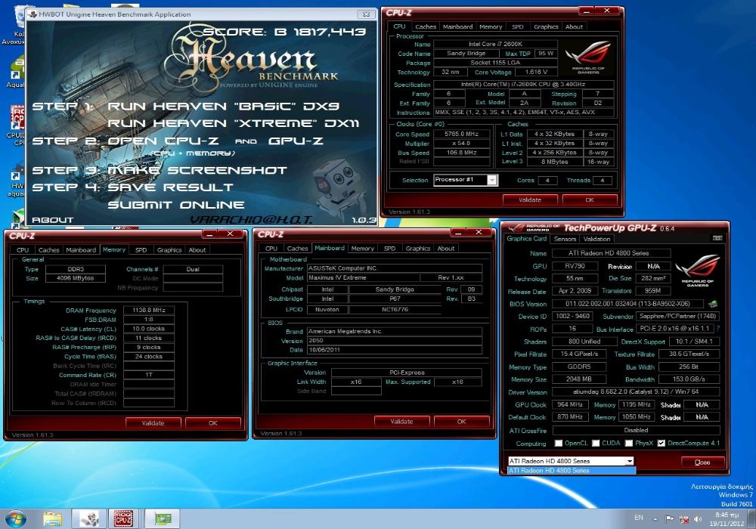Click the network tray icon with red X
Screen dimensions: 756x529
click(683, 519)
